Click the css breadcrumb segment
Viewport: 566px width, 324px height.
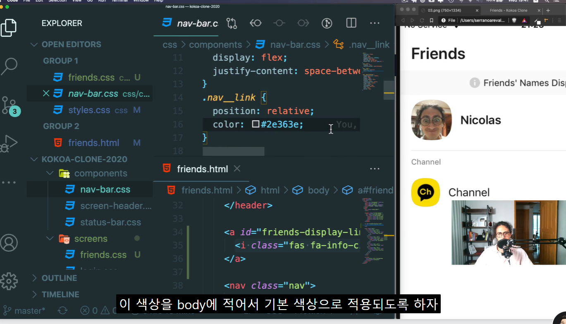coord(170,45)
